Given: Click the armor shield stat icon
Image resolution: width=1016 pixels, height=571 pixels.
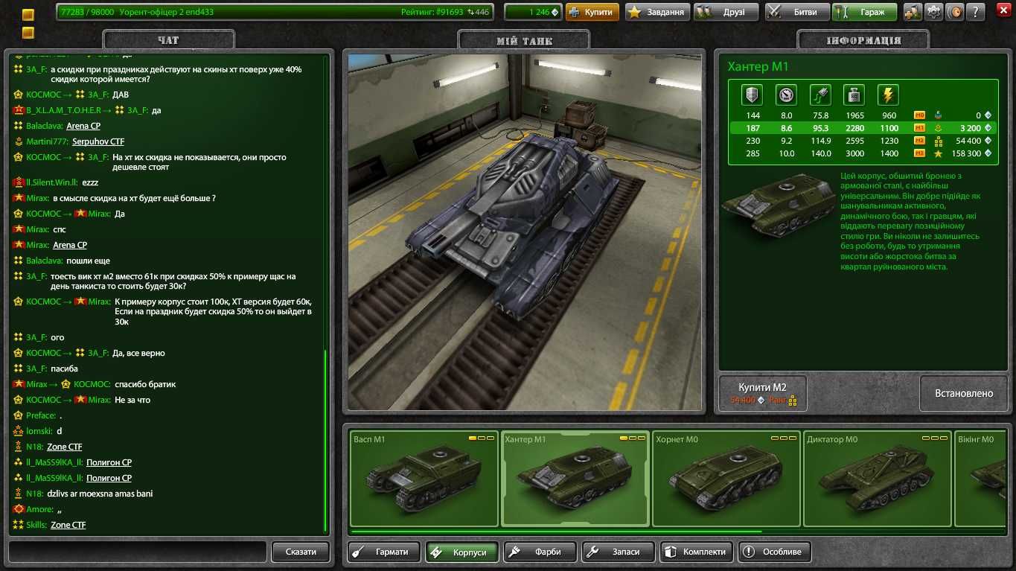Looking at the screenshot, I should coord(753,95).
